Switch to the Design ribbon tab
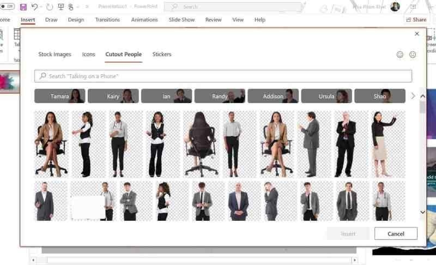This screenshot has width=436, height=265. [76, 20]
